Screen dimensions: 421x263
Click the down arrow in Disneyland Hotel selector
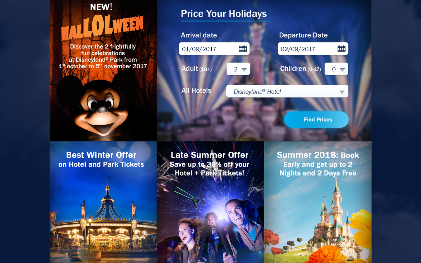coord(342,92)
